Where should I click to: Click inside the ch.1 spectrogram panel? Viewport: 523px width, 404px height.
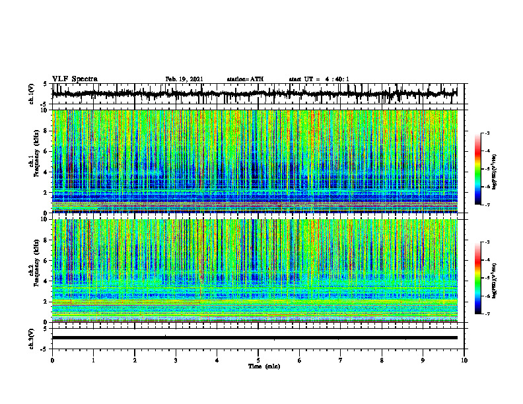[x=254, y=161]
